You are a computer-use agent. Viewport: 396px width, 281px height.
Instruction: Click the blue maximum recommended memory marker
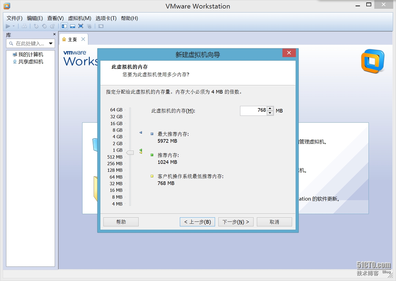coord(141,133)
